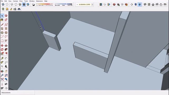Click the Measurements input box
This screenshot has height=95, width=169.
17,93
